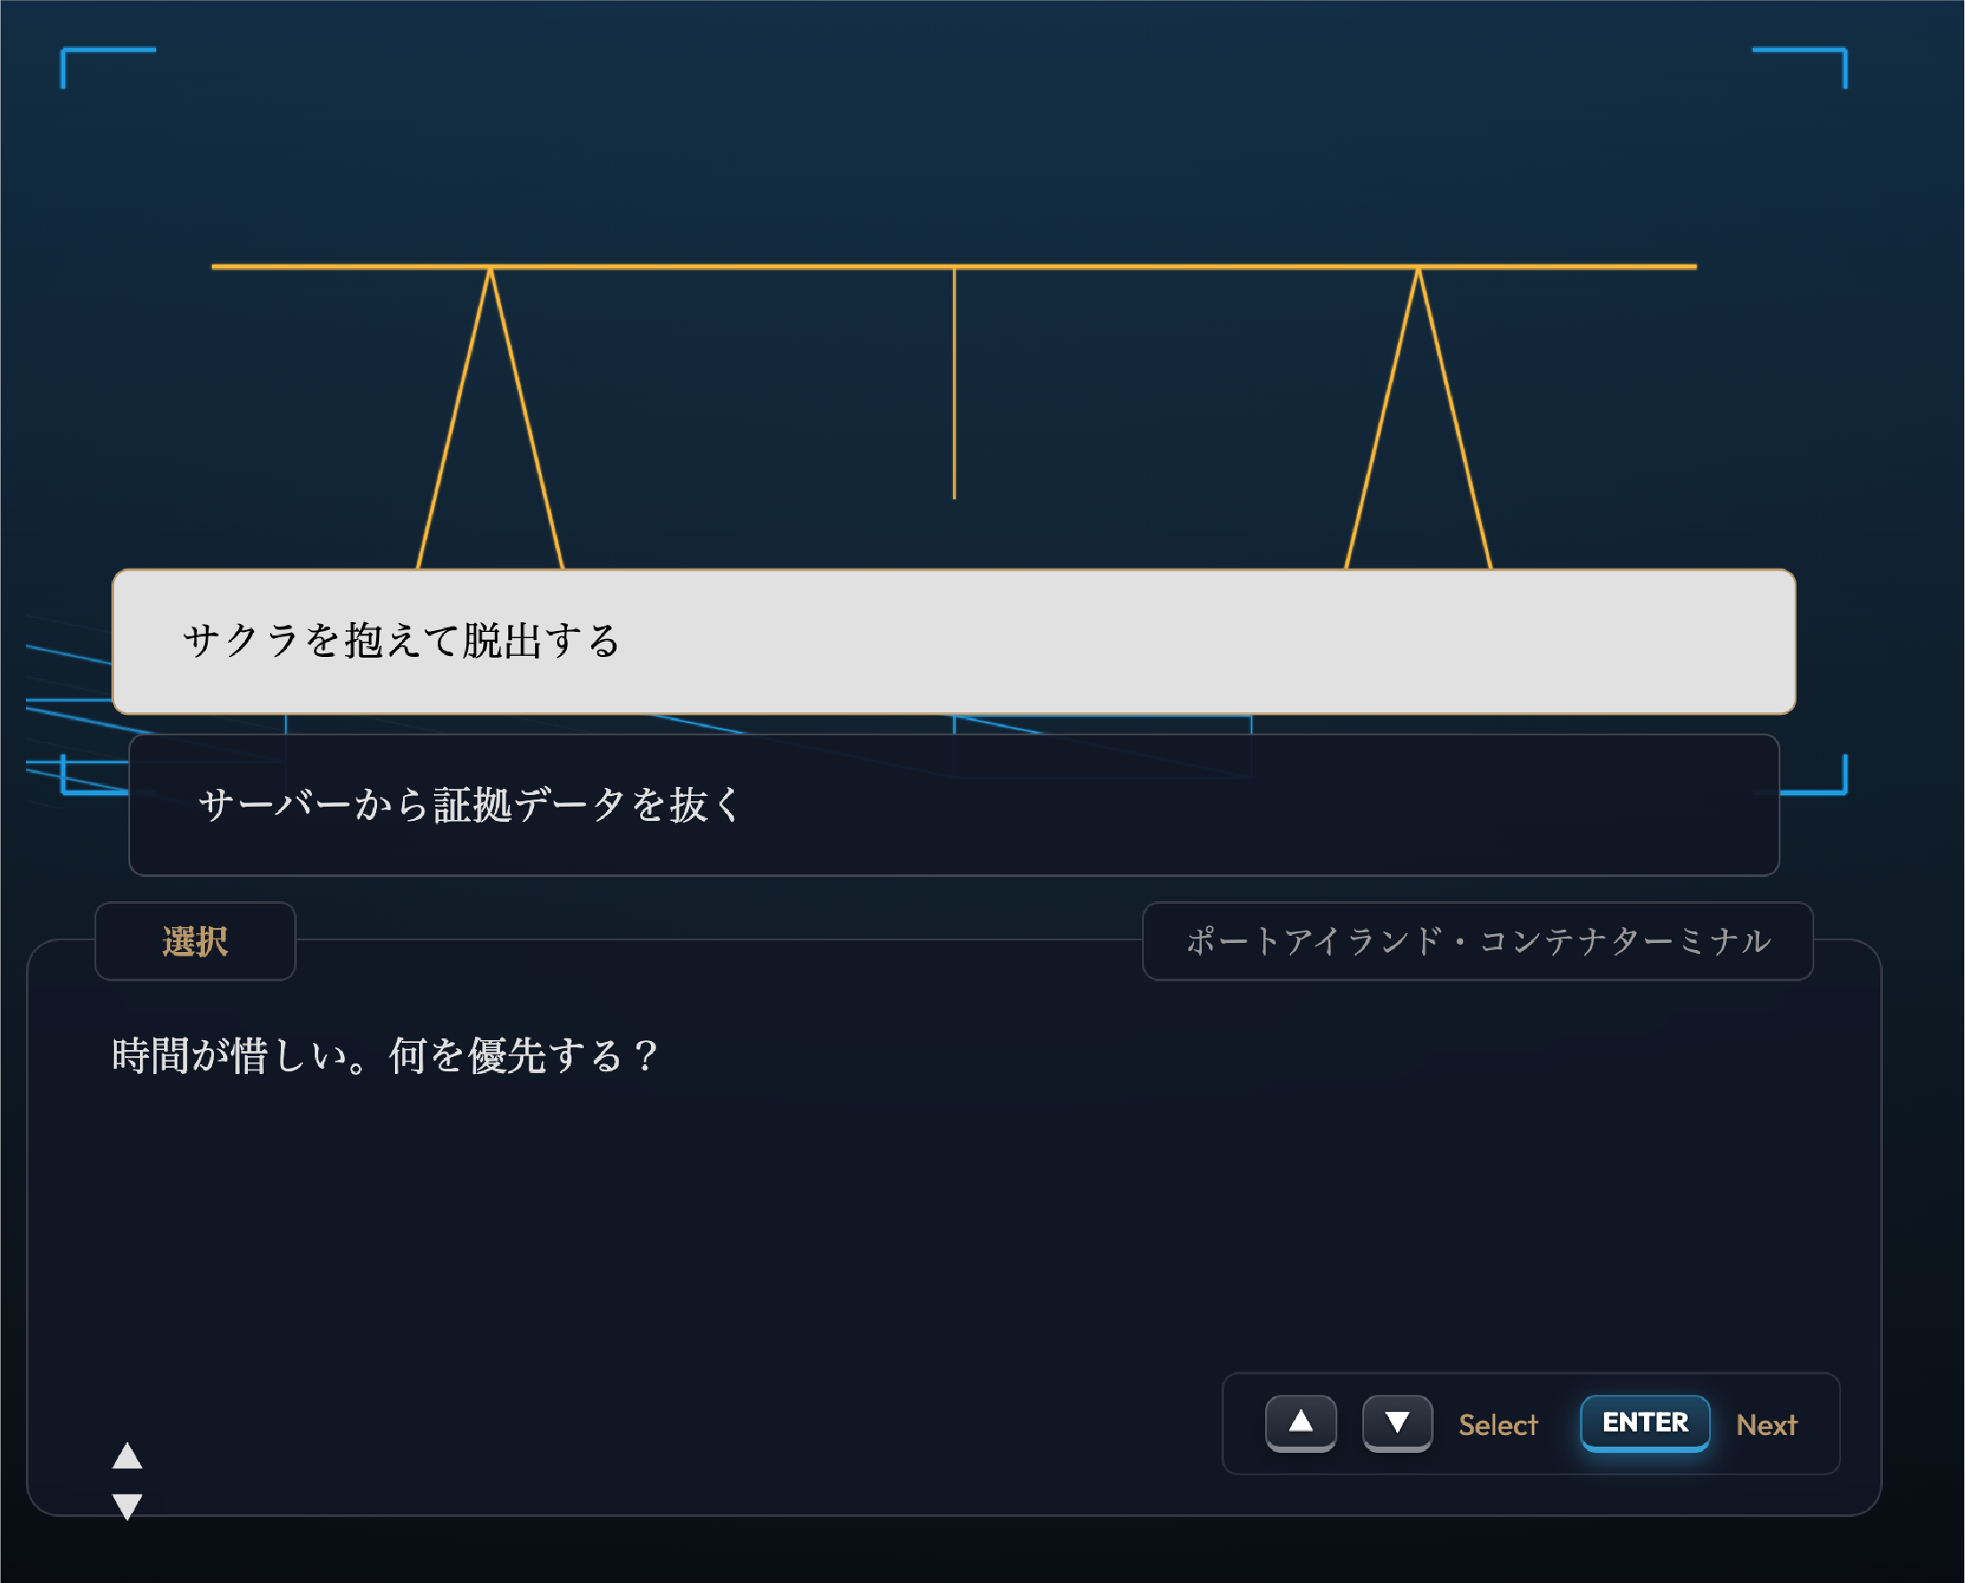Viewport: 1965px width, 1583px height.
Task: Click the center vertical yellow crane cable
Action: tap(954, 383)
